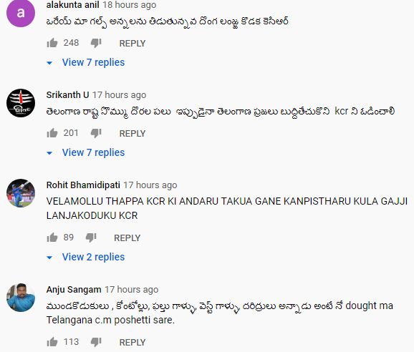Like Rohit Bhamidipati's comment

[52, 238]
